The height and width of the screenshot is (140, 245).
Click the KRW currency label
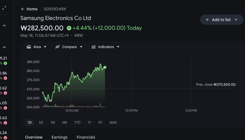79,35
